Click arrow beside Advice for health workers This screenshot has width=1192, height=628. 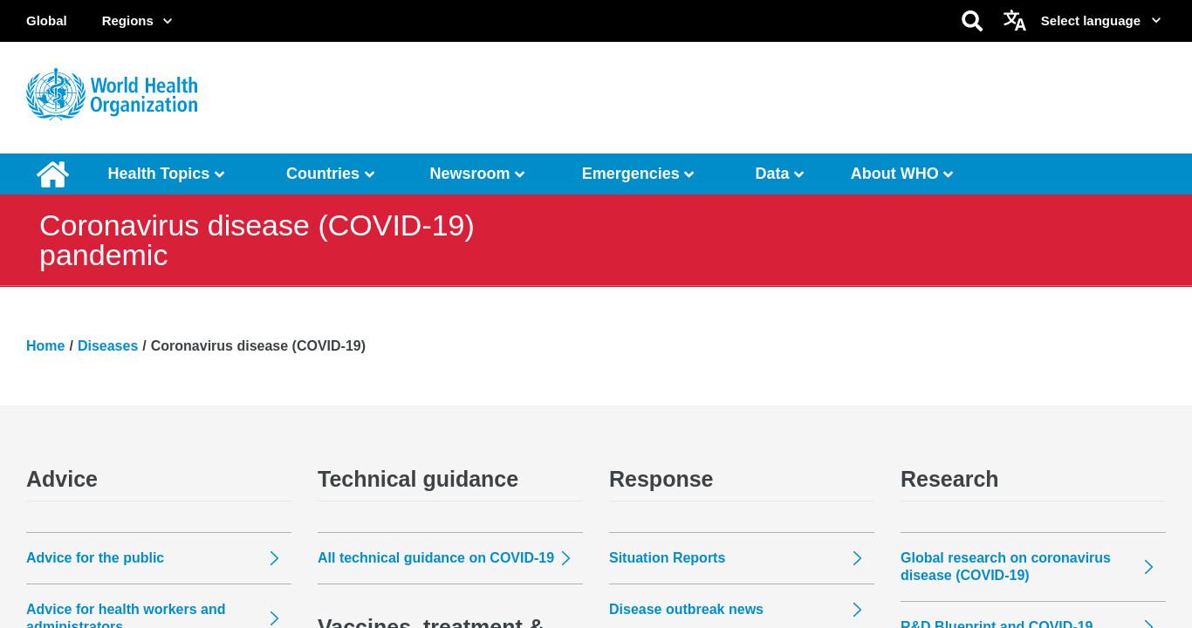pyautogui.click(x=274, y=618)
